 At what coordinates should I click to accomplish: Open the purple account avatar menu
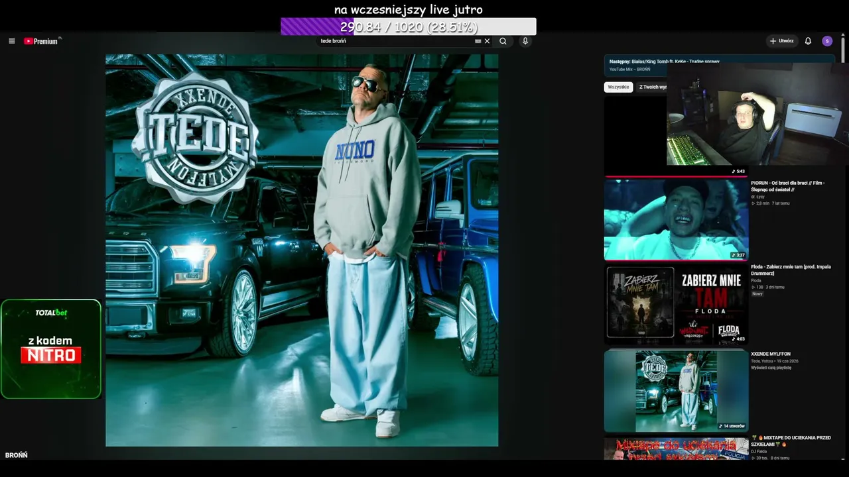[x=827, y=41]
